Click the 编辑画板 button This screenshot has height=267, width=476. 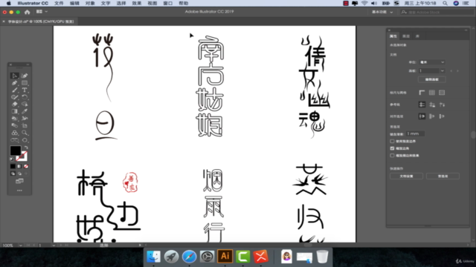coord(432,79)
